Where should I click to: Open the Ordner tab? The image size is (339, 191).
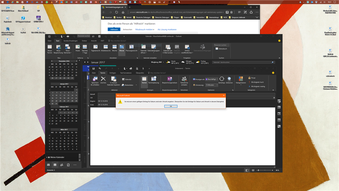(84, 41)
